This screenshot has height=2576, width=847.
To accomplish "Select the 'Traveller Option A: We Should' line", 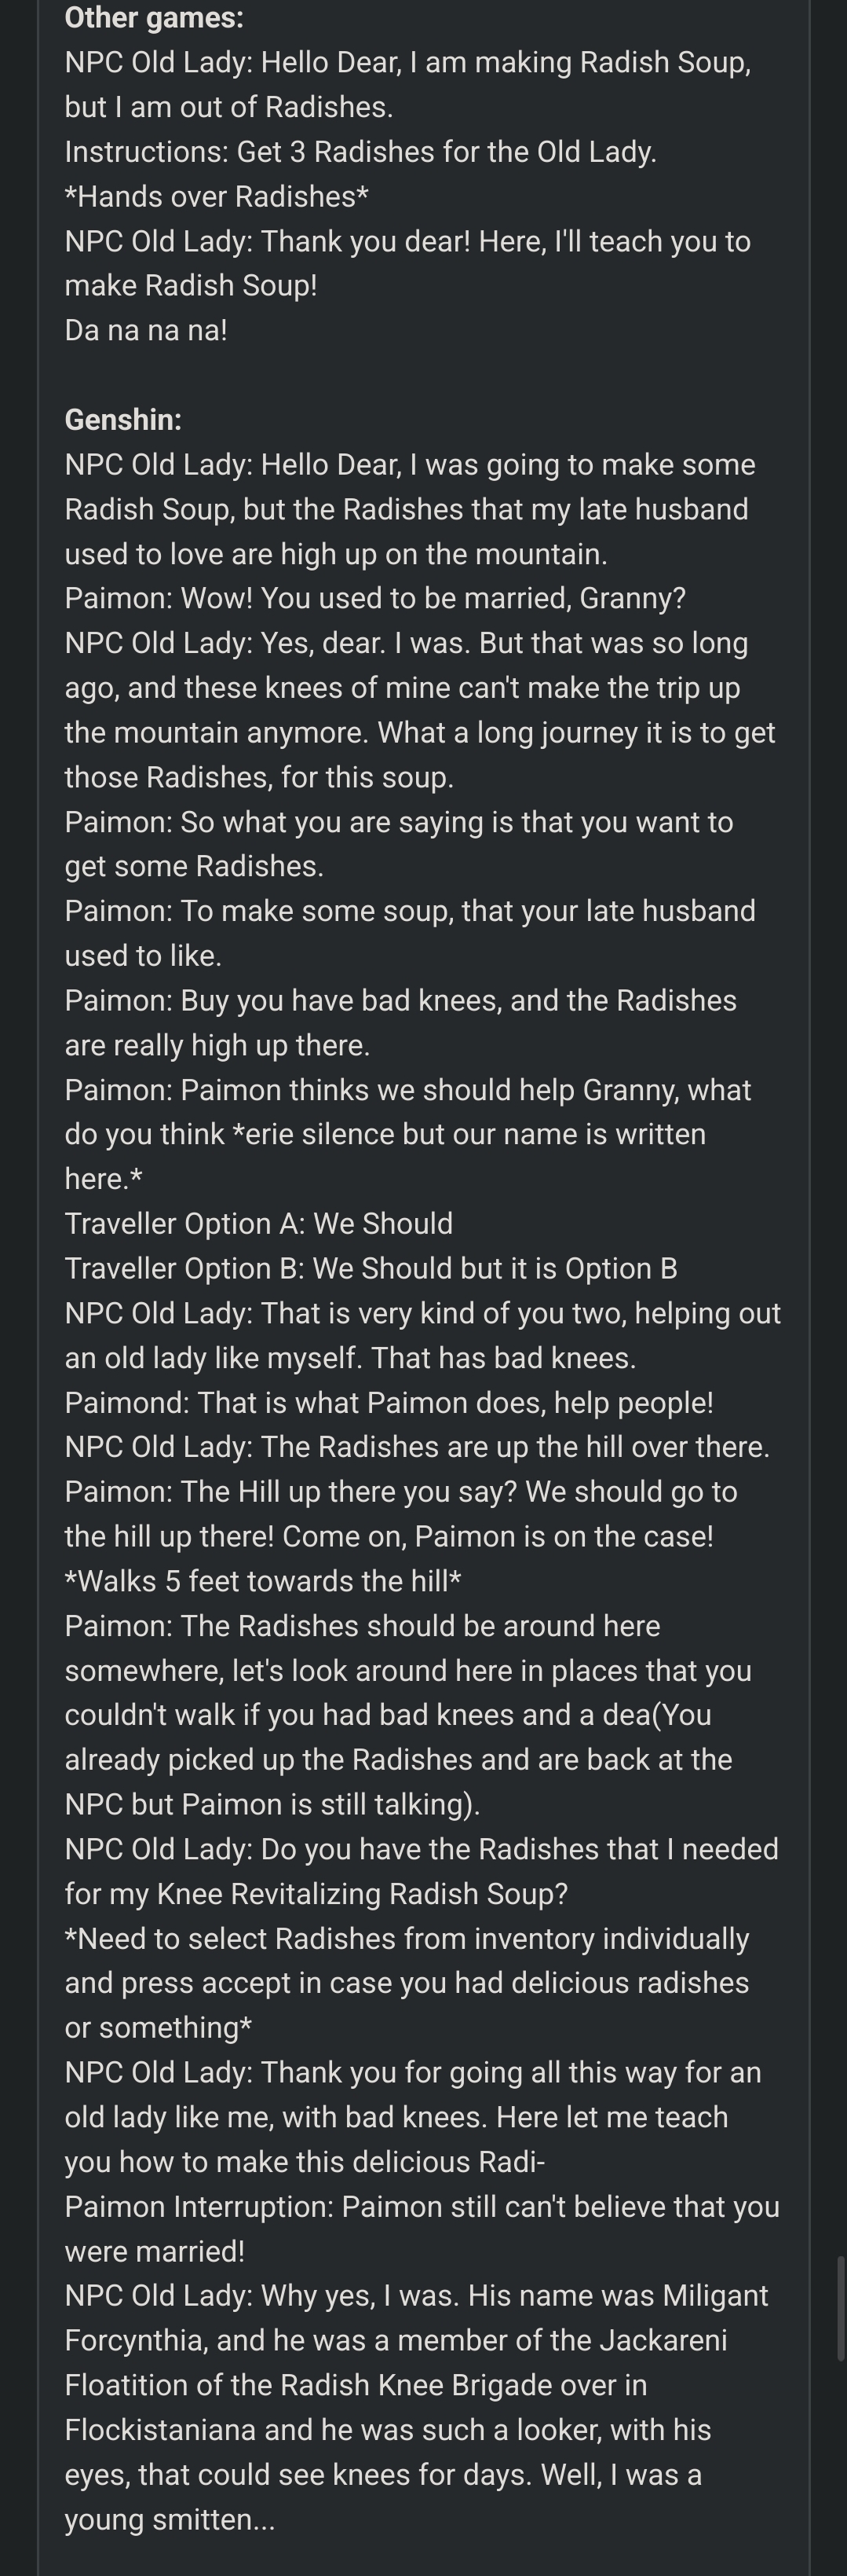I will (x=259, y=1223).
